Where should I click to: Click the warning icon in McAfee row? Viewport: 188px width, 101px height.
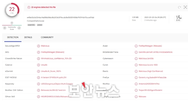[x=136, y=84]
